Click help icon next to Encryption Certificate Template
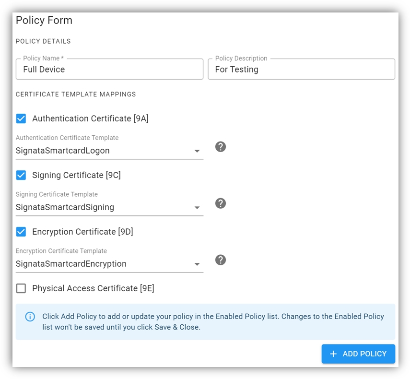Viewport: 410px width, 379px height. tap(220, 260)
